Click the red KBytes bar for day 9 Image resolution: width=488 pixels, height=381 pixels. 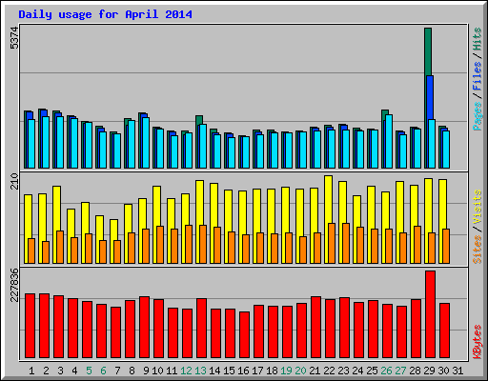[x=144, y=327]
